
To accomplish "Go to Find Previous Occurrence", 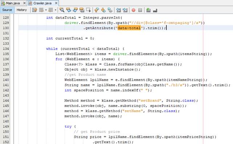I will click(x=69, y=10).
